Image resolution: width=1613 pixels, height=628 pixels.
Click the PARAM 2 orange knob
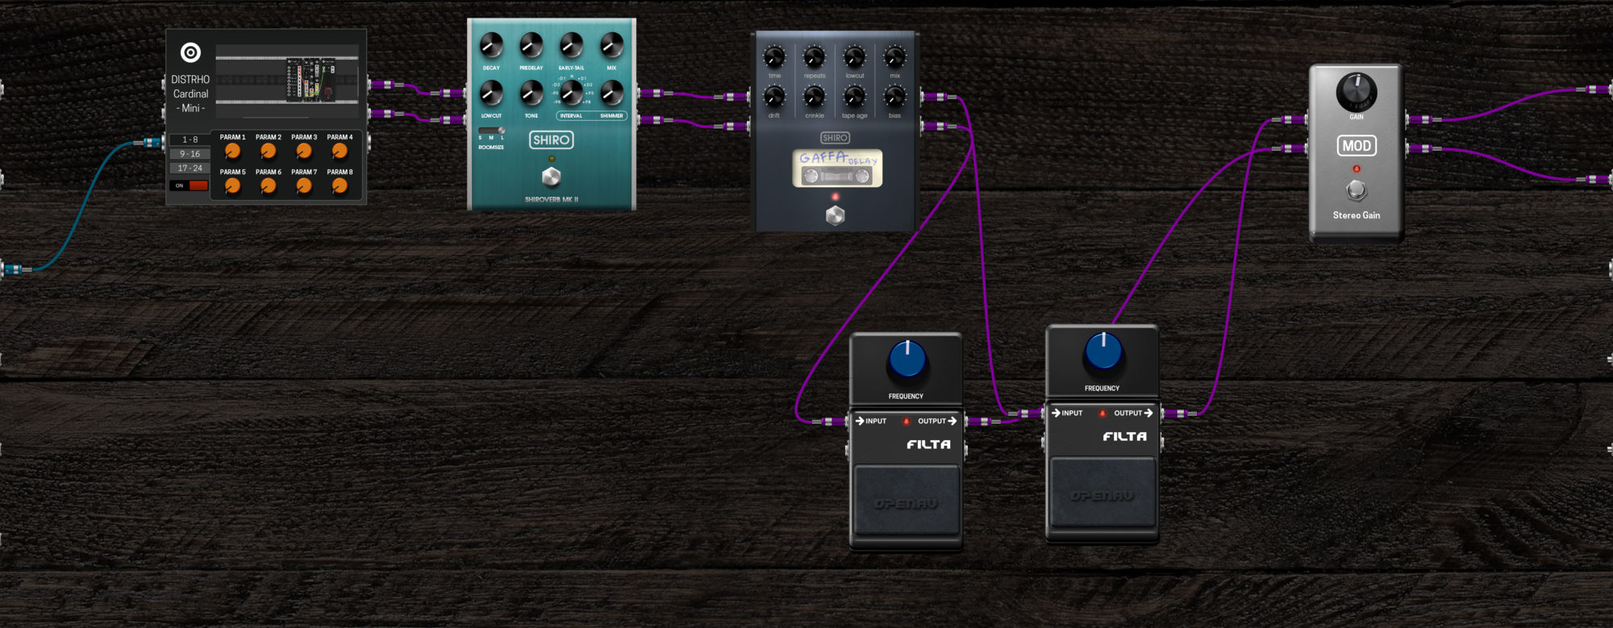point(268,151)
